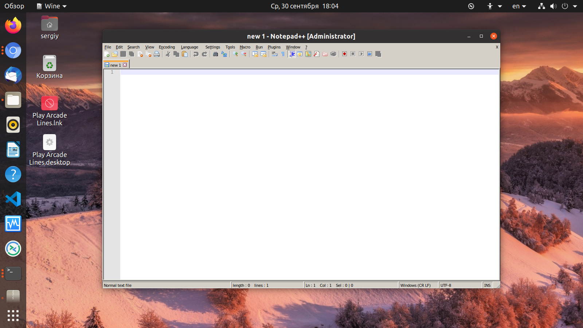Screen dimensions: 583x328
Task: Open the ? help menu
Action: click(306, 47)
